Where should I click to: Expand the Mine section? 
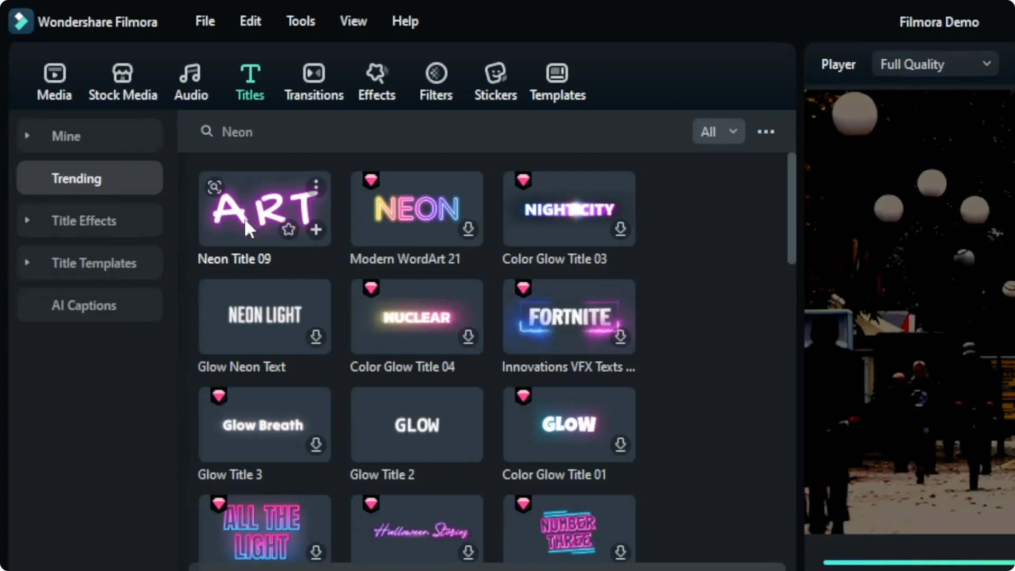[x=27, y=135]
